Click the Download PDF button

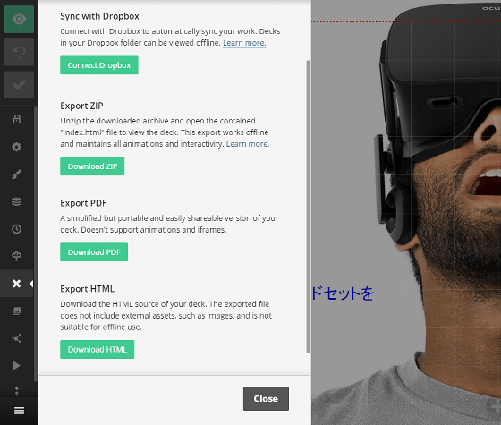(x=94, y=252)
